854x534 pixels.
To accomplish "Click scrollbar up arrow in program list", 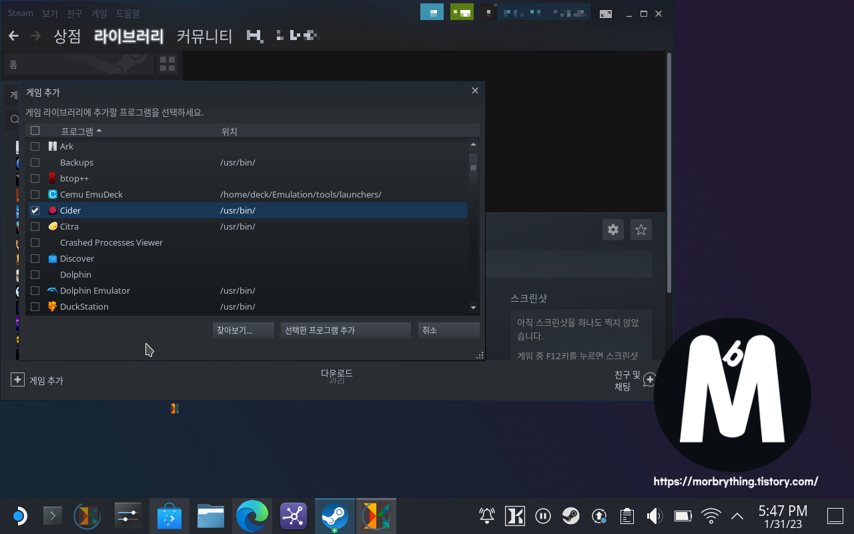I will pyautogui.click(x=473, y=144).
